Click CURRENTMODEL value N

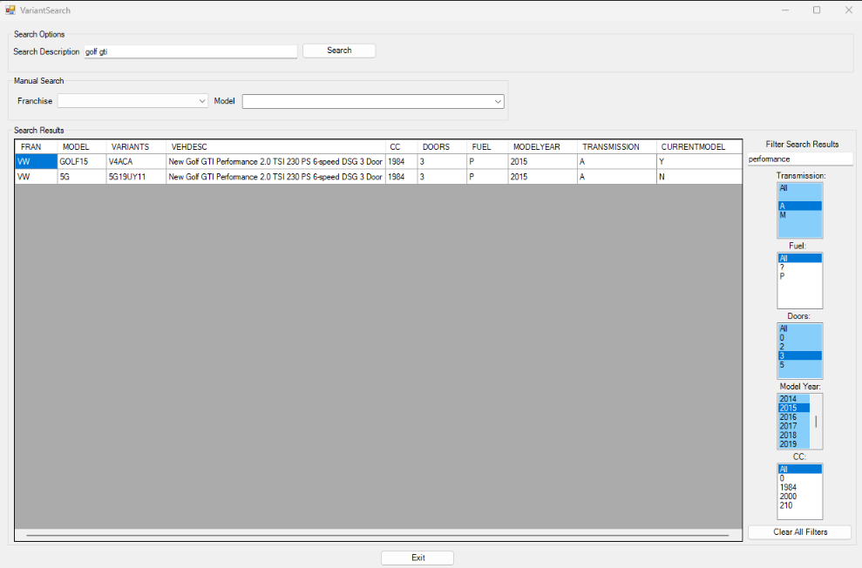(x=699, y=177)
